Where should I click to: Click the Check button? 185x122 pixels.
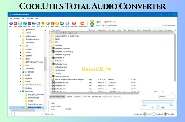70,97
